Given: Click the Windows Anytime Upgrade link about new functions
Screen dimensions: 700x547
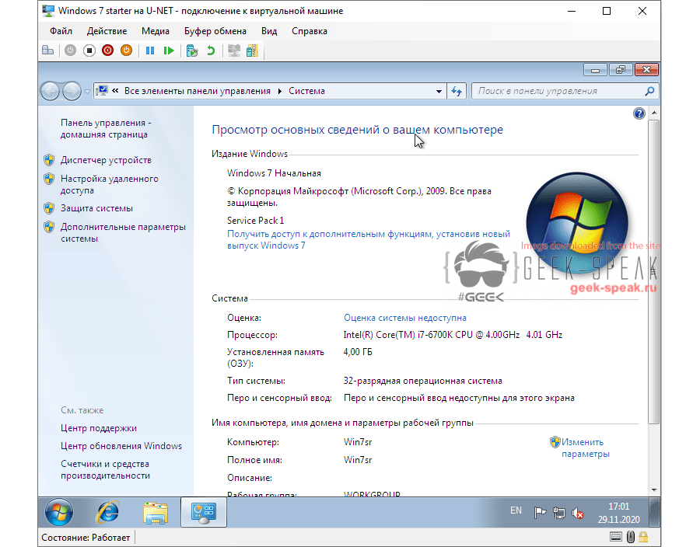Looking at the screenshot, I should 369,240.
